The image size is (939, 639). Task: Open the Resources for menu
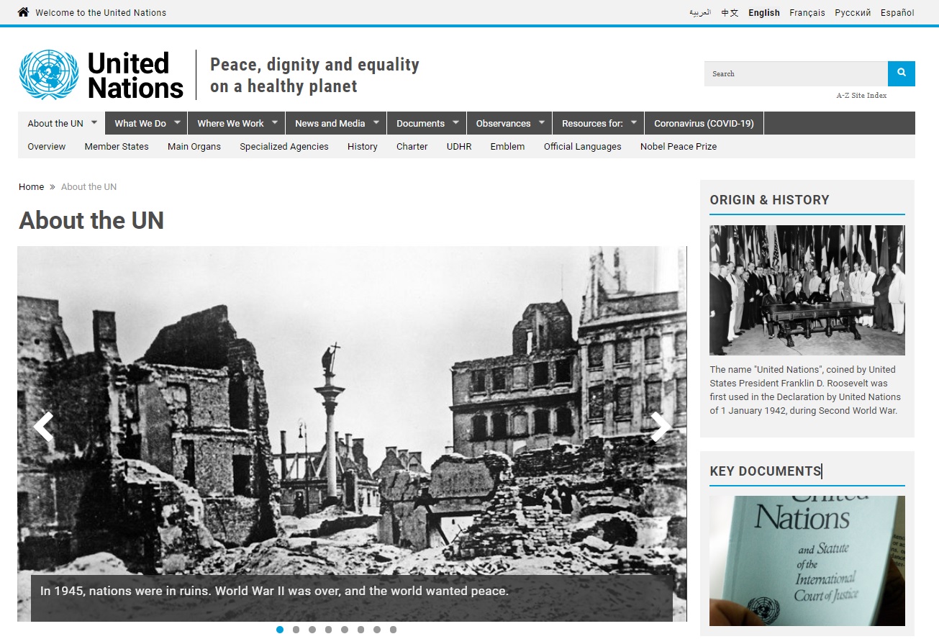[592, 123]
